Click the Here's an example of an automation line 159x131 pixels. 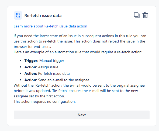pos(78,52)
